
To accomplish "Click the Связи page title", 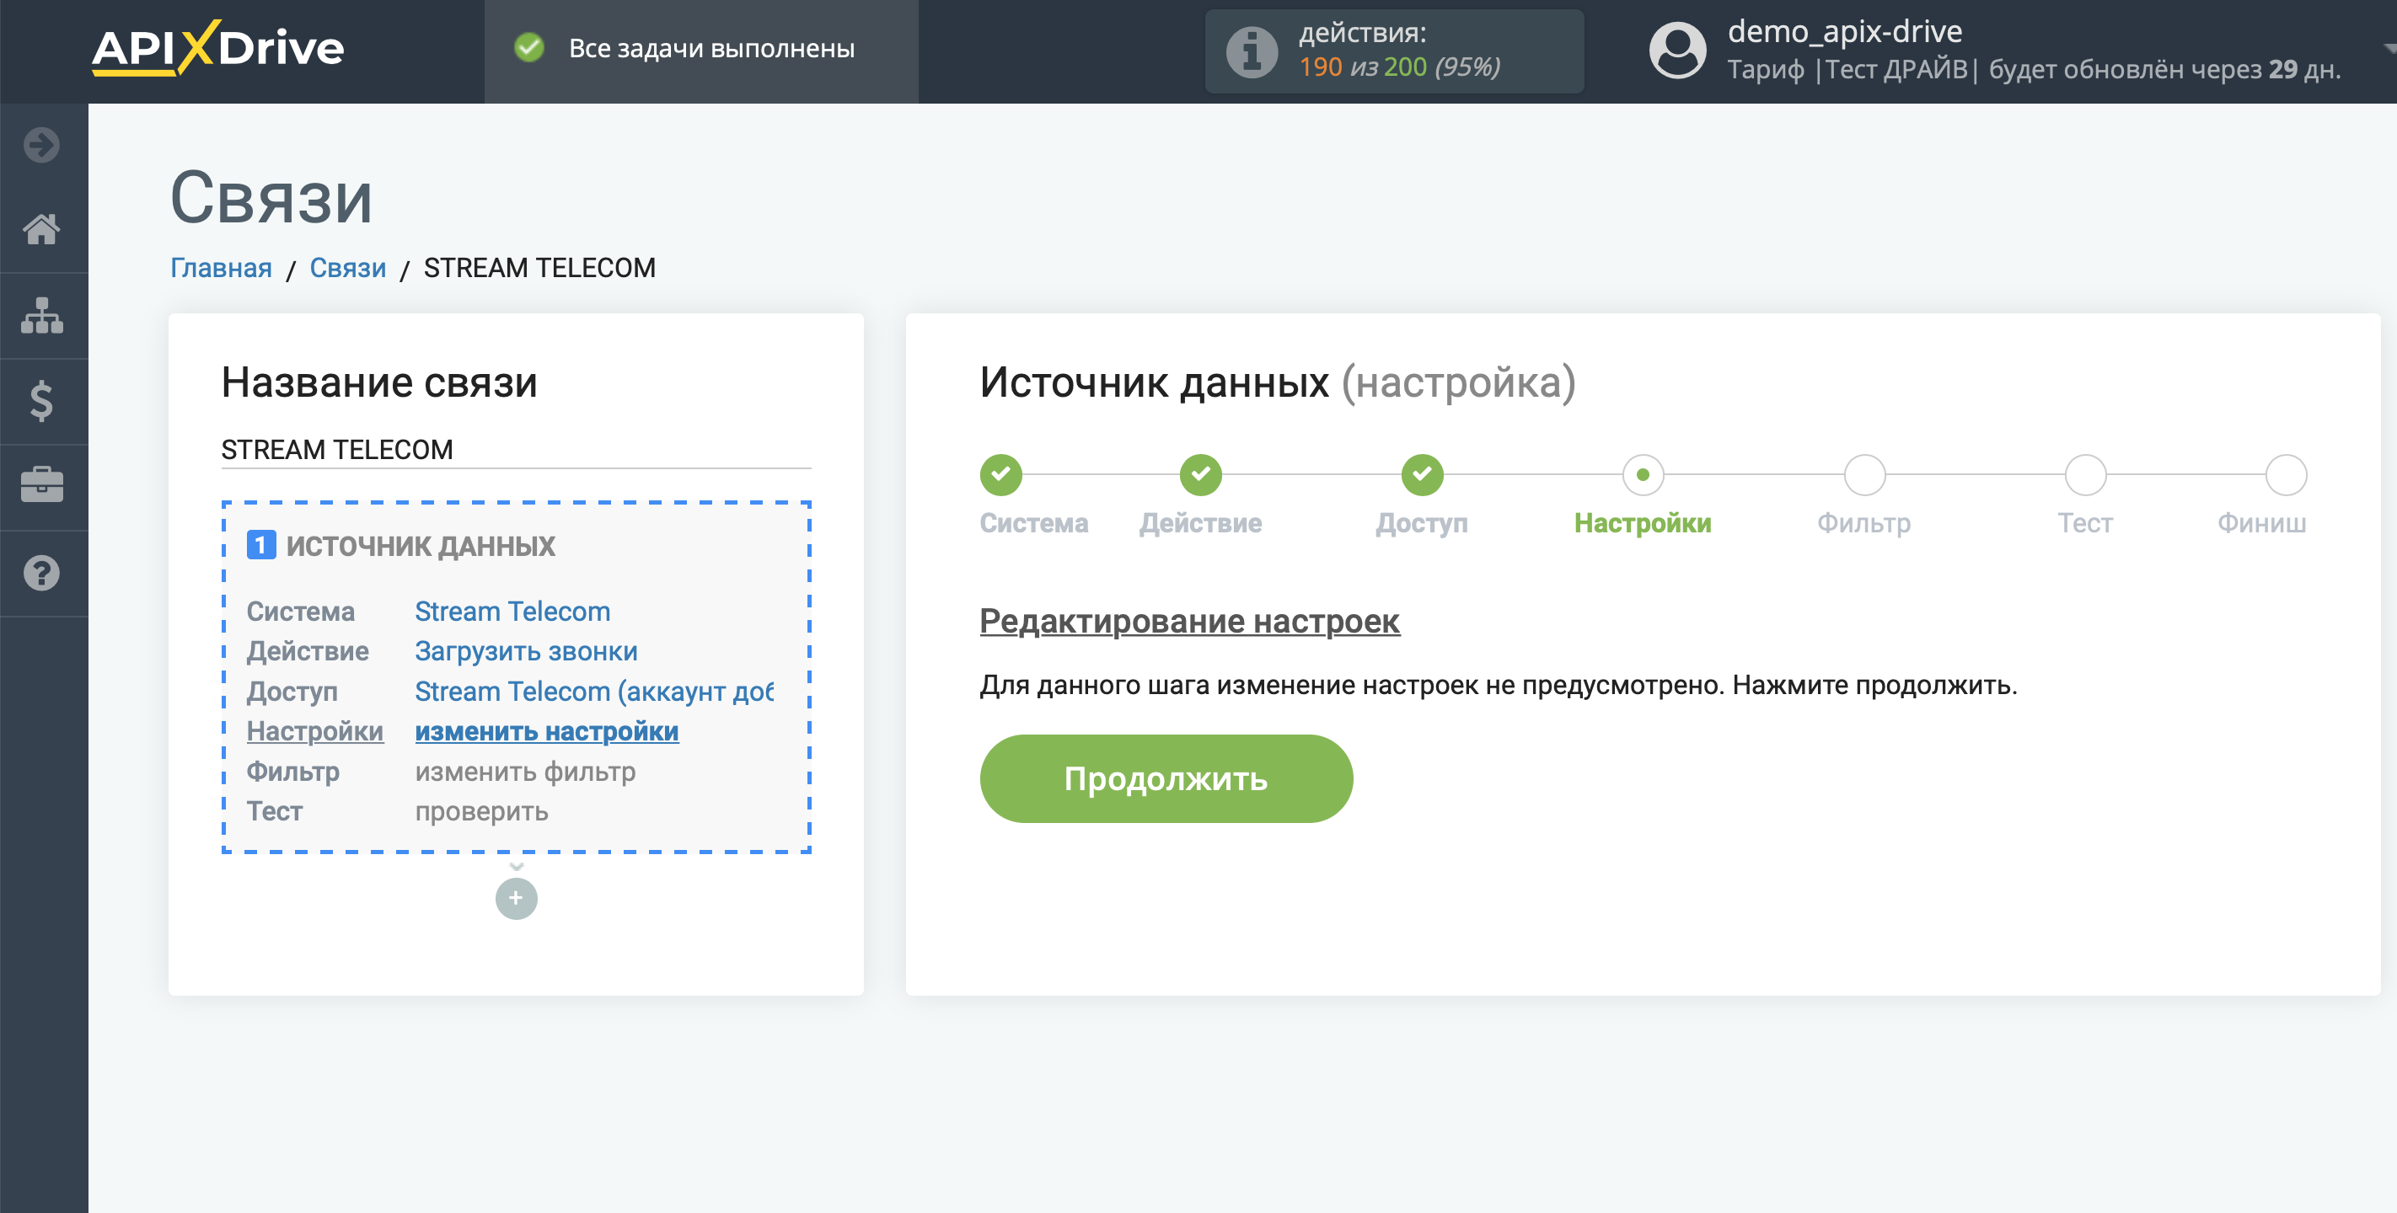I will (x=271, y=197).
